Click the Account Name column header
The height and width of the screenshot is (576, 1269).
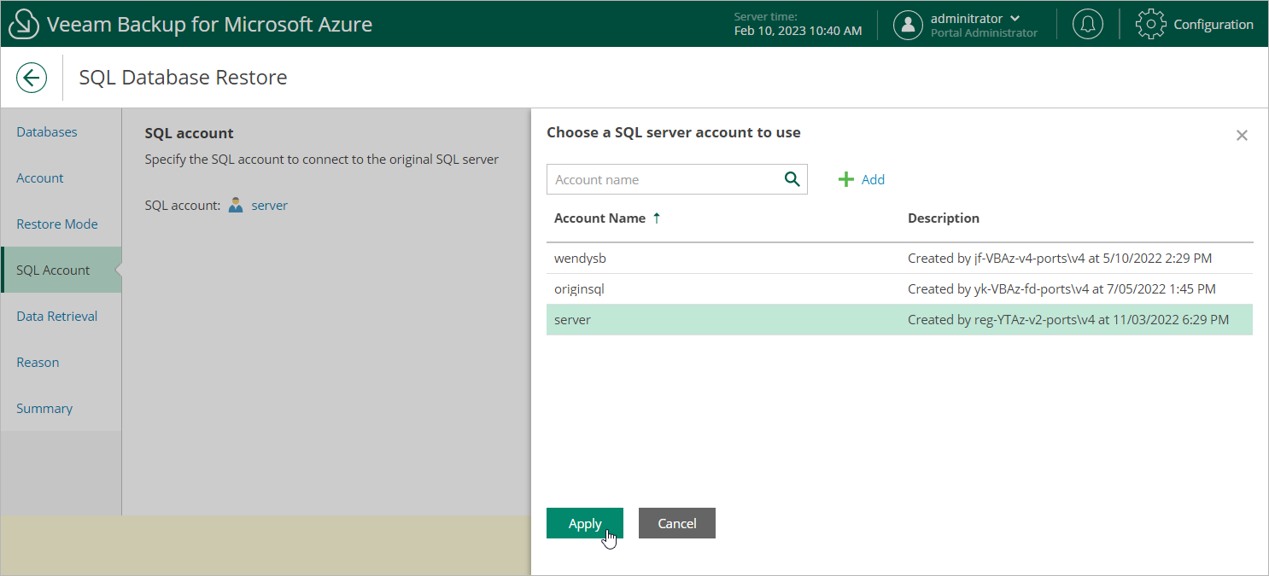(x=599, y=218)
